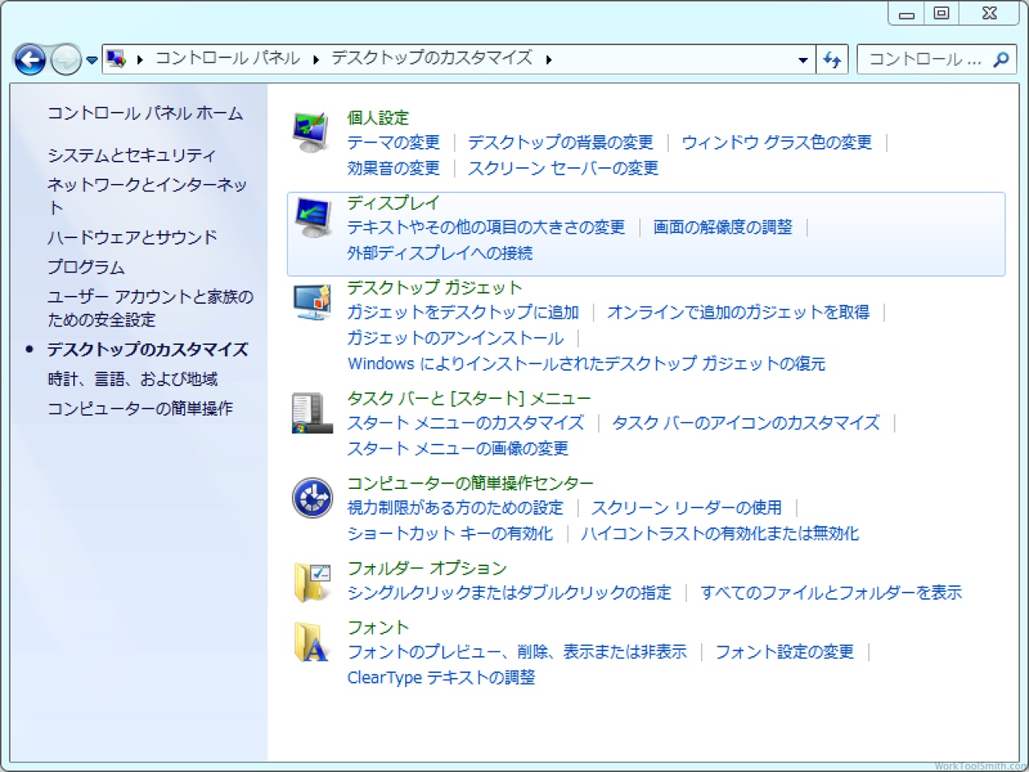The image size is (1029, 772).
Task: Select デスクトップのカスタマイズ in the address breadcrumb
Action: click(432, 58)
